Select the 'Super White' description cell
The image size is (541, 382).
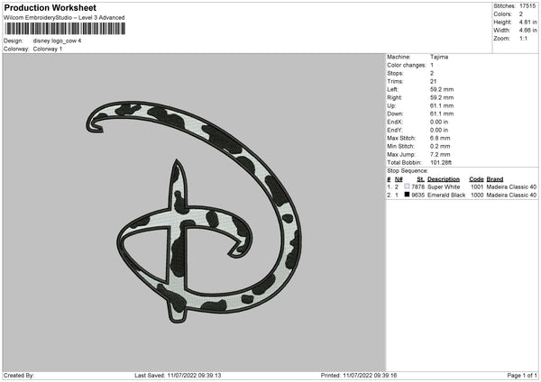point(444,186)
